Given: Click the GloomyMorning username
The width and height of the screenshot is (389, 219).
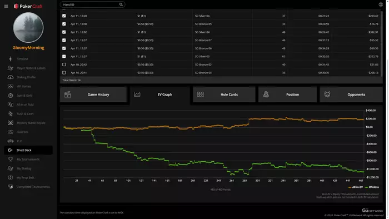Looking at the screenshot, I should (28, 48).
